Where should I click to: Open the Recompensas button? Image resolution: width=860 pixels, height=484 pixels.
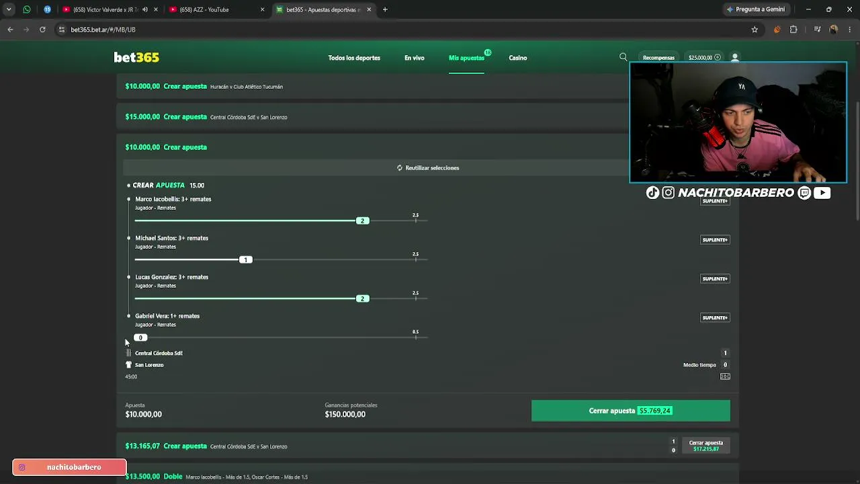[658, 58]
